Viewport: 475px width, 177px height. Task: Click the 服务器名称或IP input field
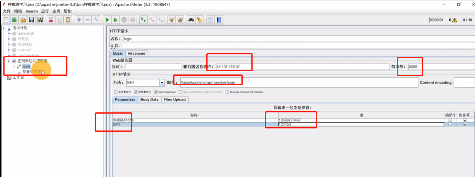click(302, 67)
